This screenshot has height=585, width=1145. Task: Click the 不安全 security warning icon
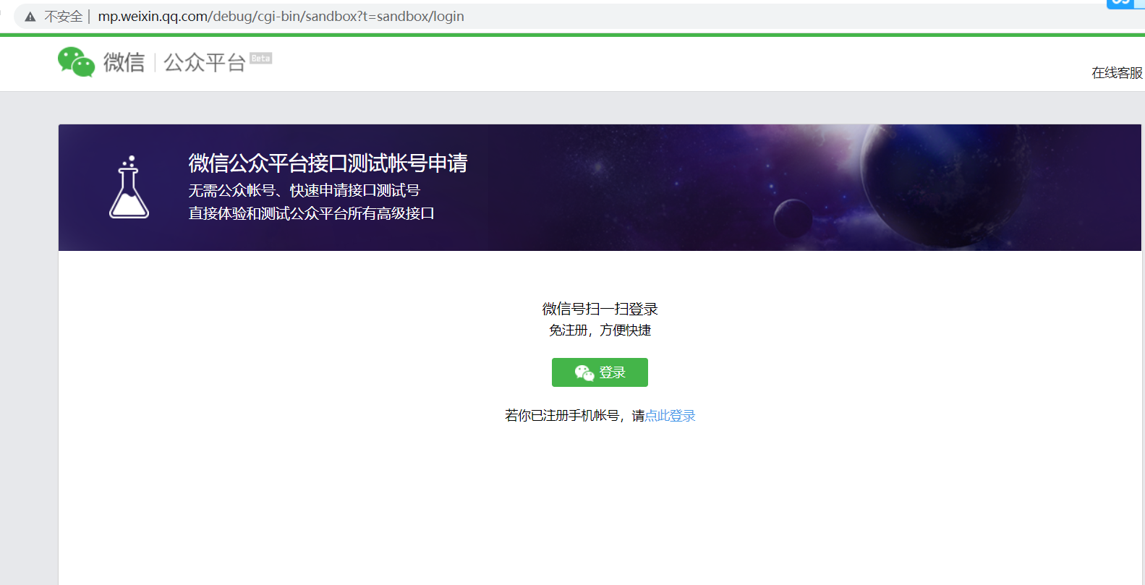30,17
